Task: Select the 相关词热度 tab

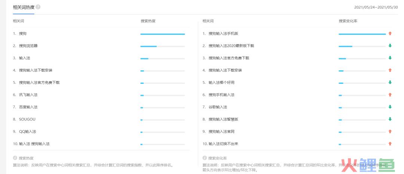Action: click(x=24, y=7)
